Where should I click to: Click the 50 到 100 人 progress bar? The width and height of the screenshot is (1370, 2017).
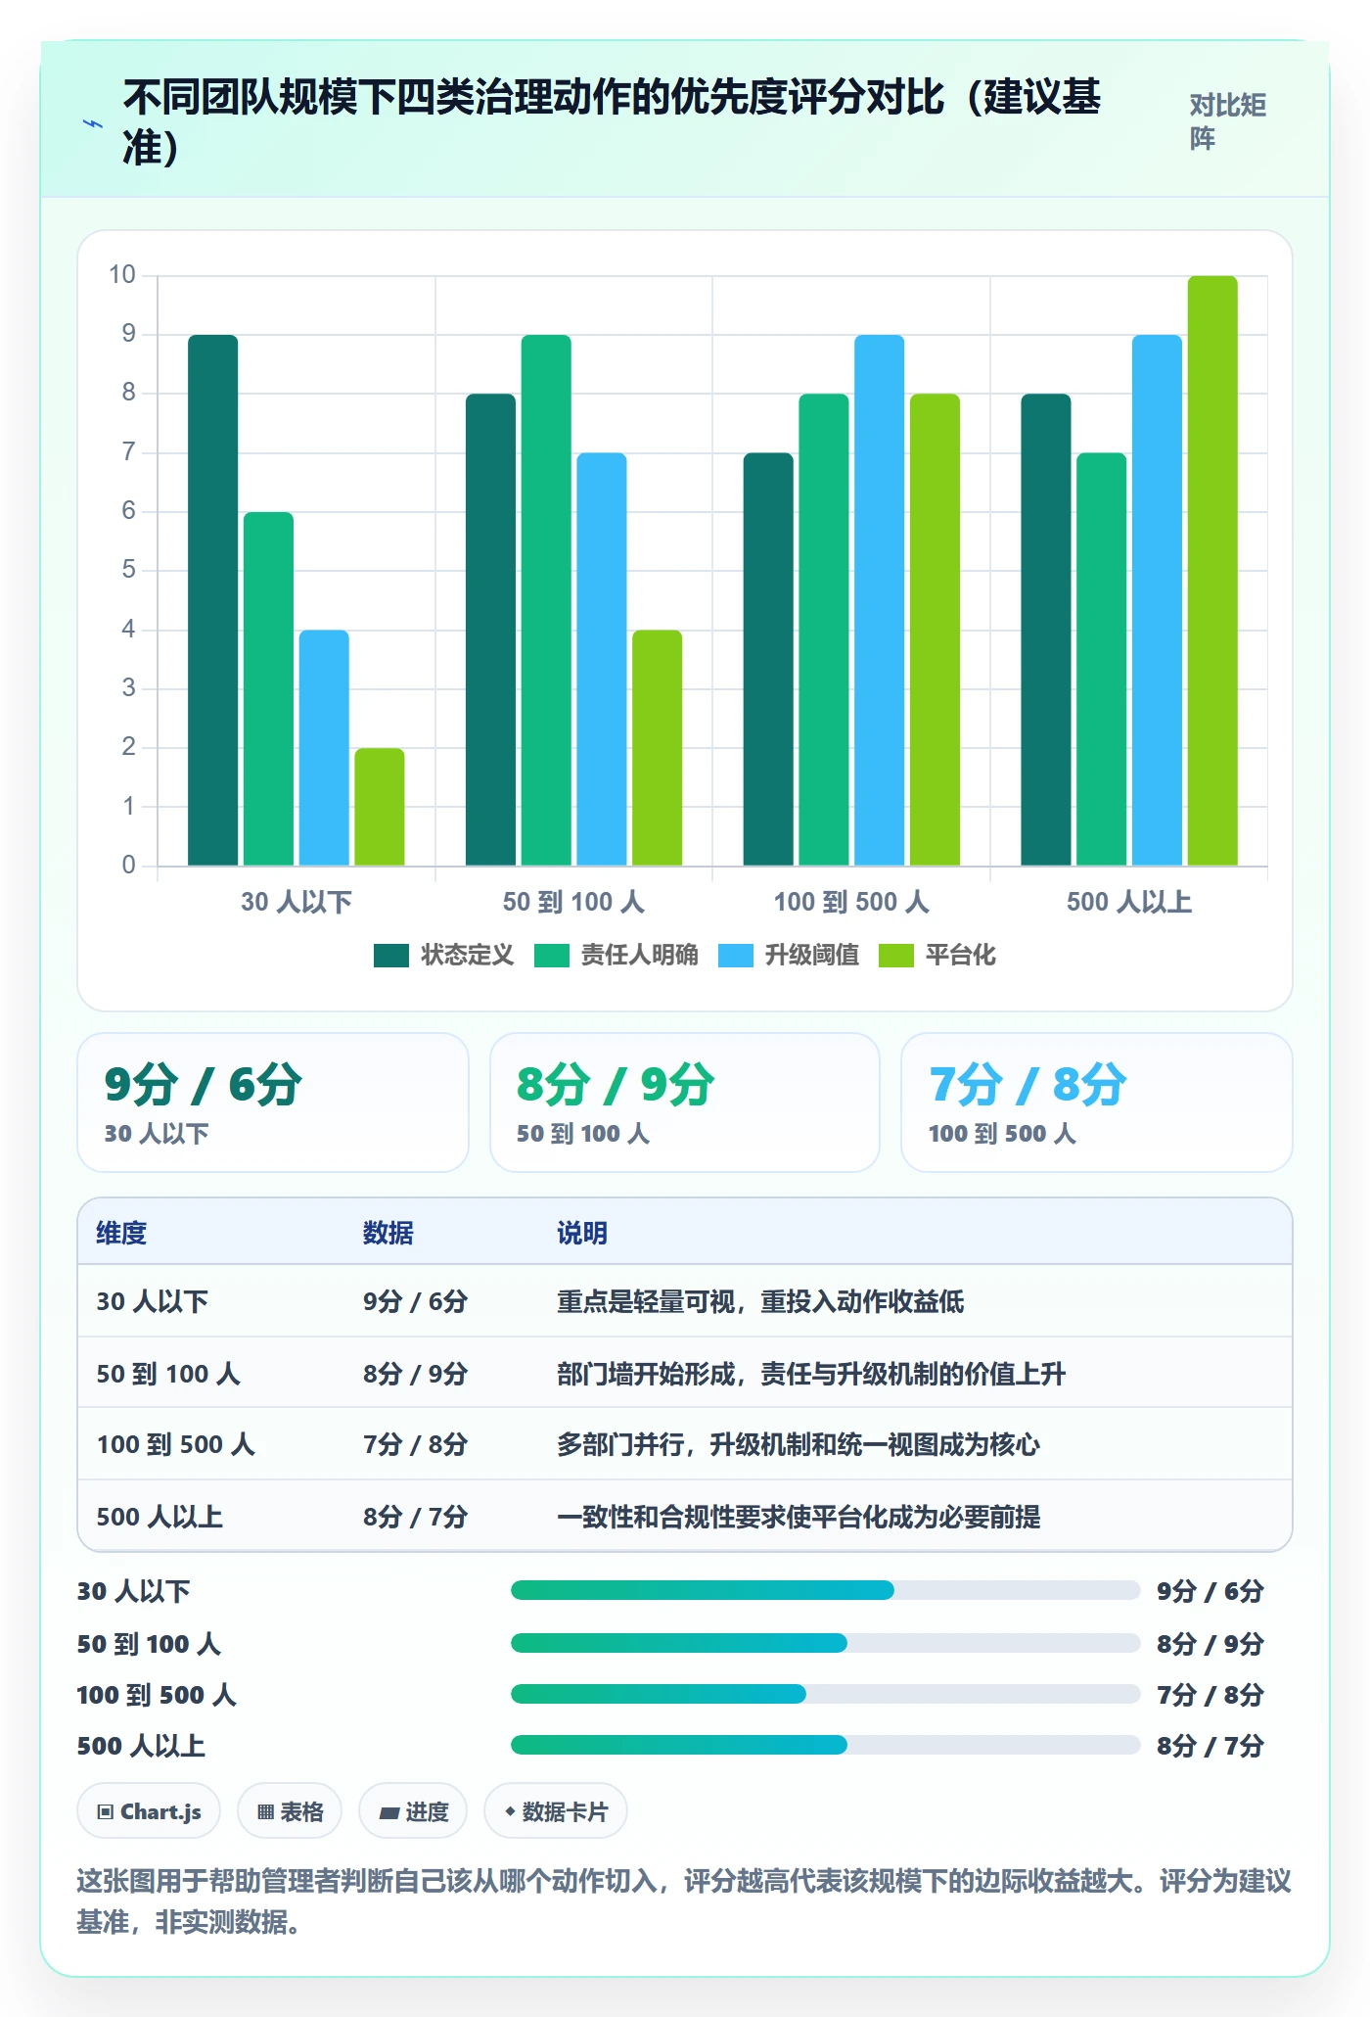(825, 1643)
